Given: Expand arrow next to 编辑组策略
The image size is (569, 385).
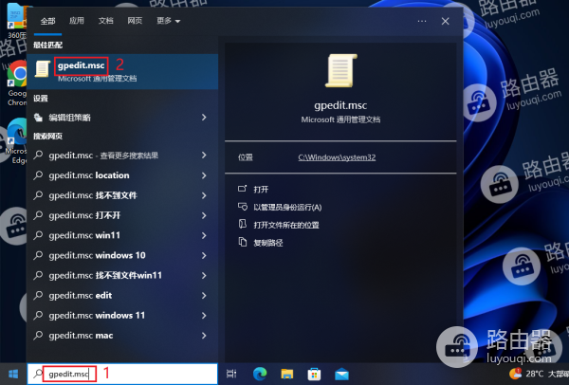Looking at the screenshot, I should point(204,118).
